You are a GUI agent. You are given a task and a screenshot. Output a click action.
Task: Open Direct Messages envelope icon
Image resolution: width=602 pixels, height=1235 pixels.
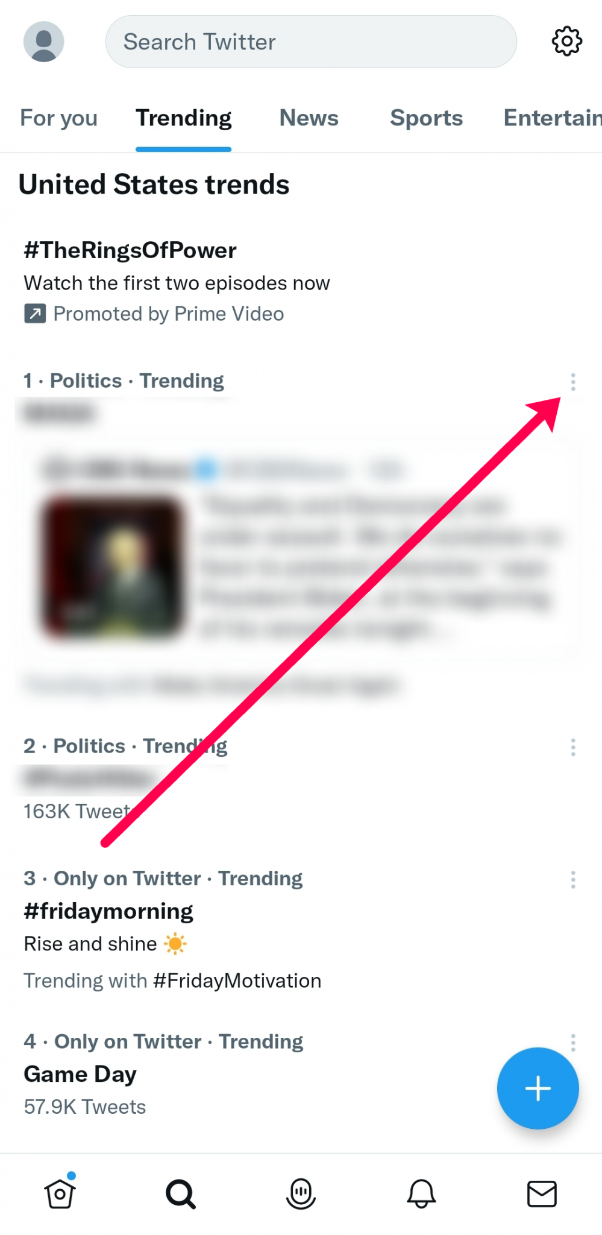(541, 1195)
